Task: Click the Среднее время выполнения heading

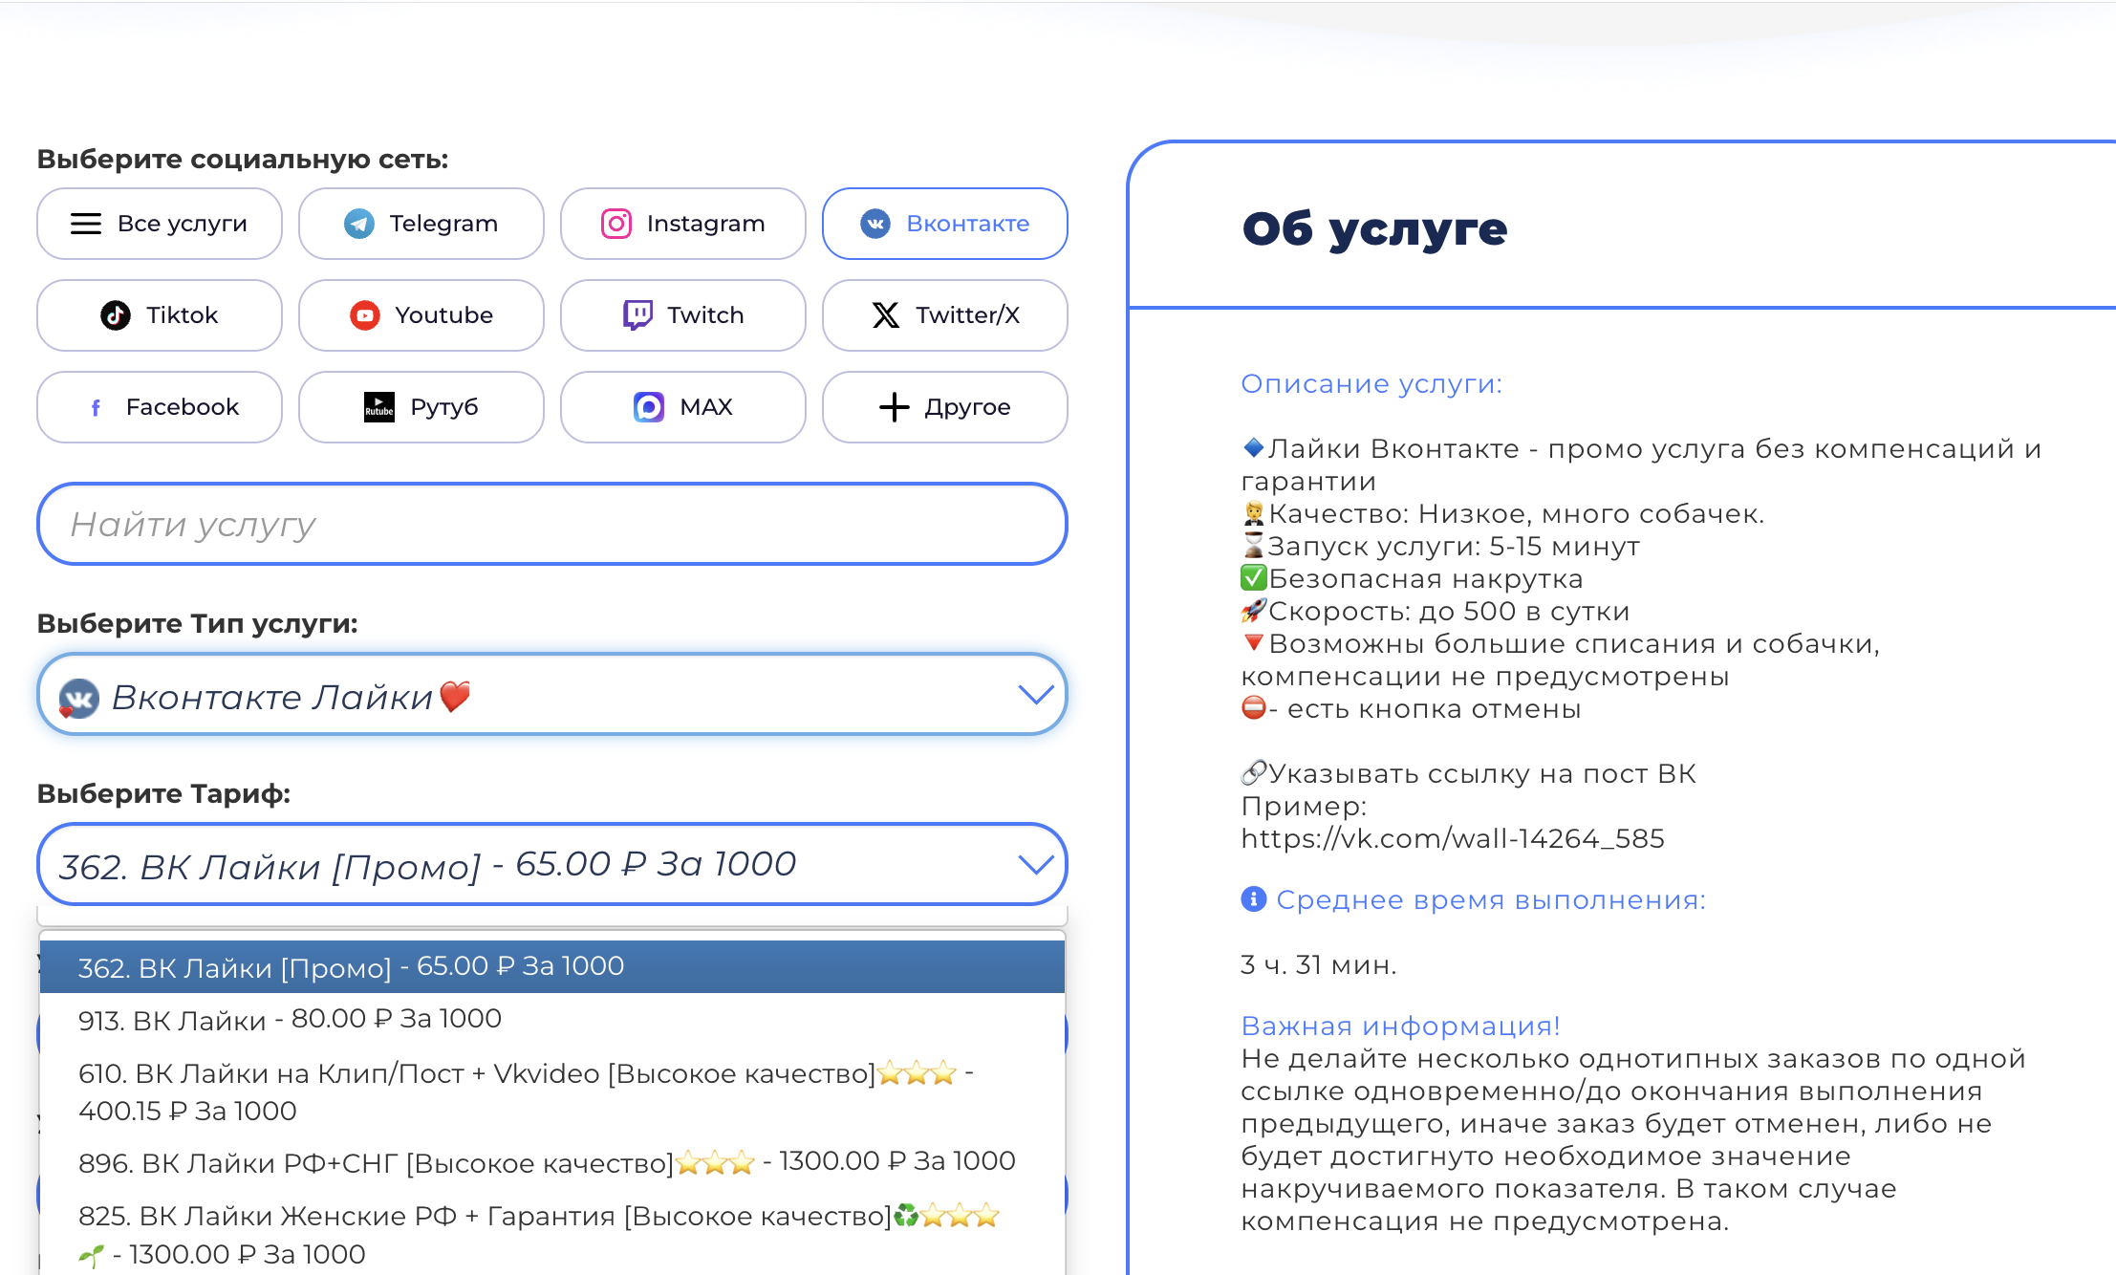Action: click(1491, 900)
